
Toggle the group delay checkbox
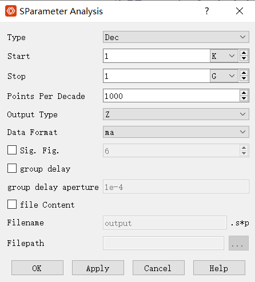[x=12, y=168]
